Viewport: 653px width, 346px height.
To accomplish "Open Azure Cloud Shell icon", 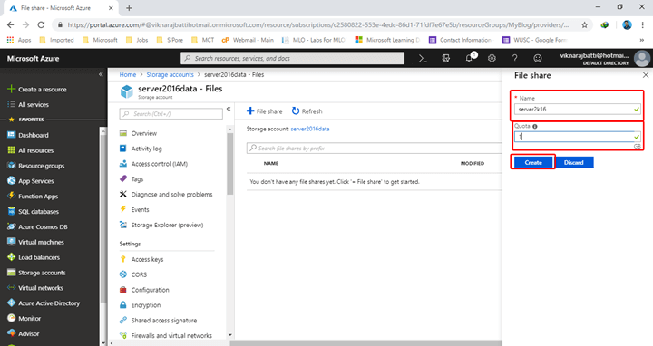I will [423, 59].
